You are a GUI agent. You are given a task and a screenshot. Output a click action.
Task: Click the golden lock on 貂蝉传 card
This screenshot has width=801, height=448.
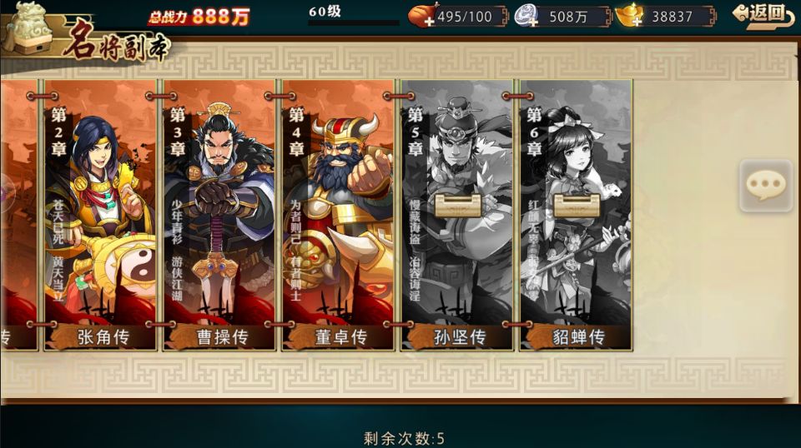tap(577, 205)
